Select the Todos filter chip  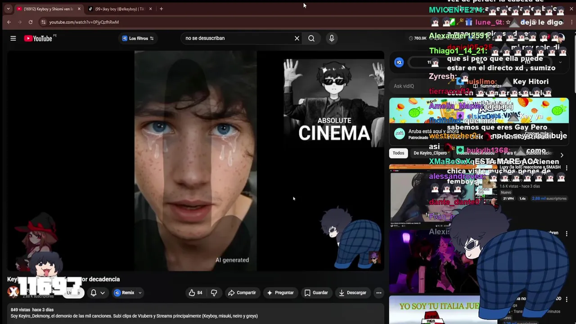pos(398,153)
